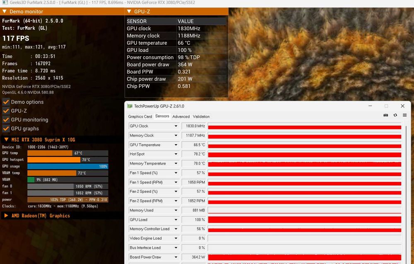Image resolution: width=414 pixels, height=264 pixels.
Task: Click the VRAM temp 72°C bar
Action: click(x=68, y=173)
